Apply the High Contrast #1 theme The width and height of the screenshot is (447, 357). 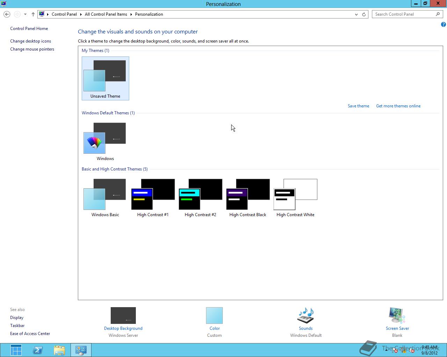pos(153,197)
